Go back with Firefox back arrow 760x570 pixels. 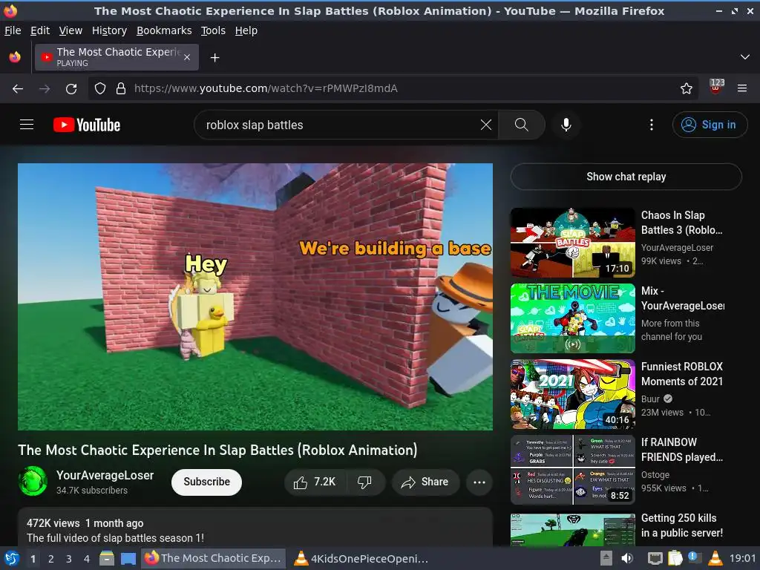[x=18, y=88]
